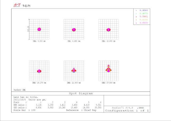
Task: Click the spot at IMA 0.000 mm
Action: 39,29
